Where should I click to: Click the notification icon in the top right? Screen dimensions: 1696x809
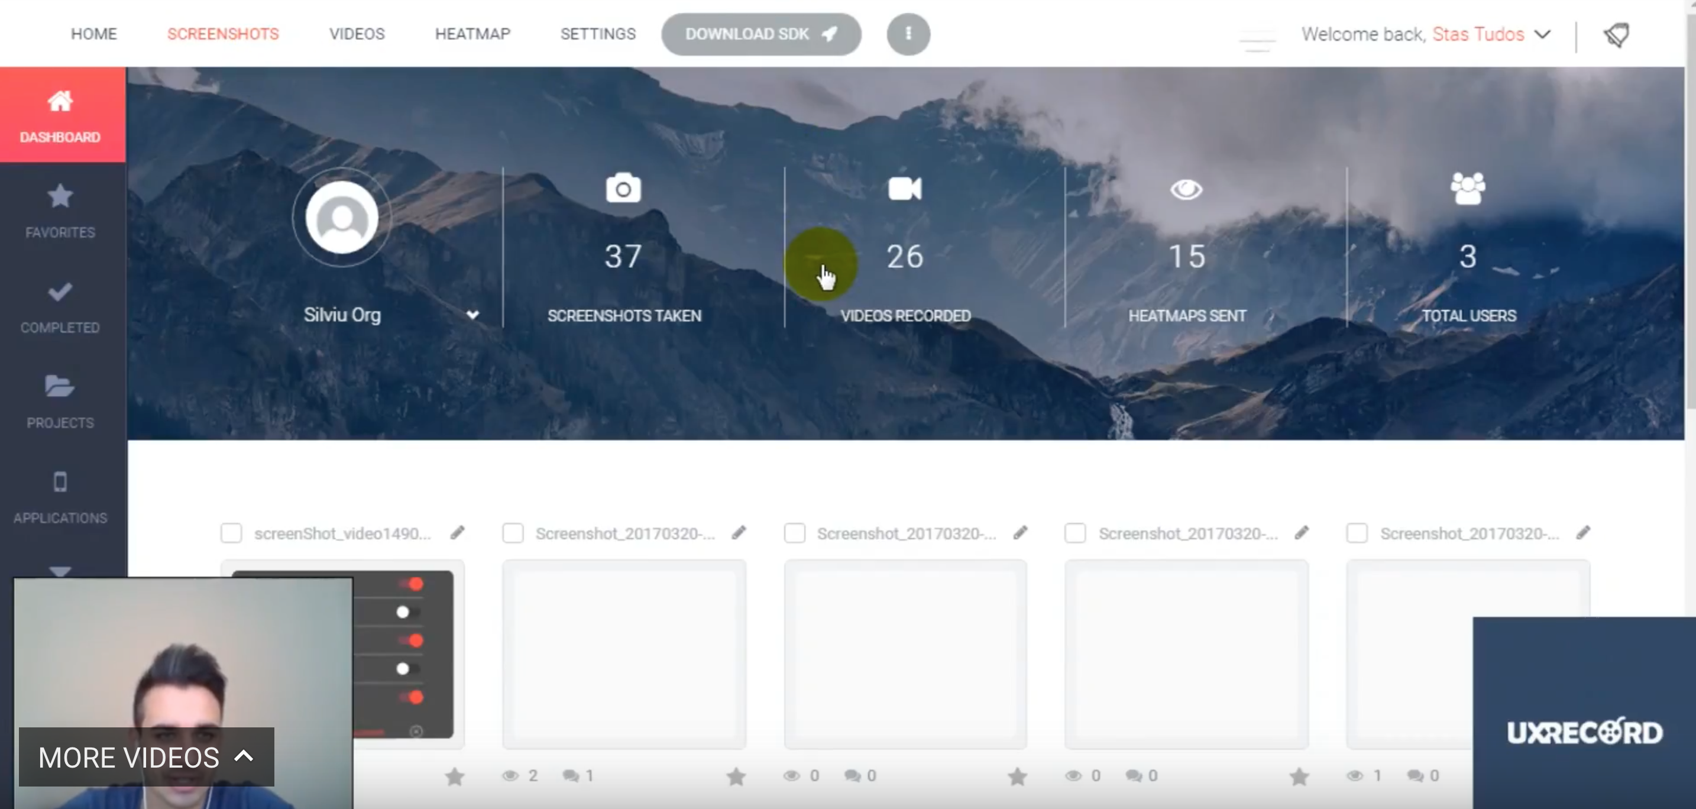[x=1617, y=34]
